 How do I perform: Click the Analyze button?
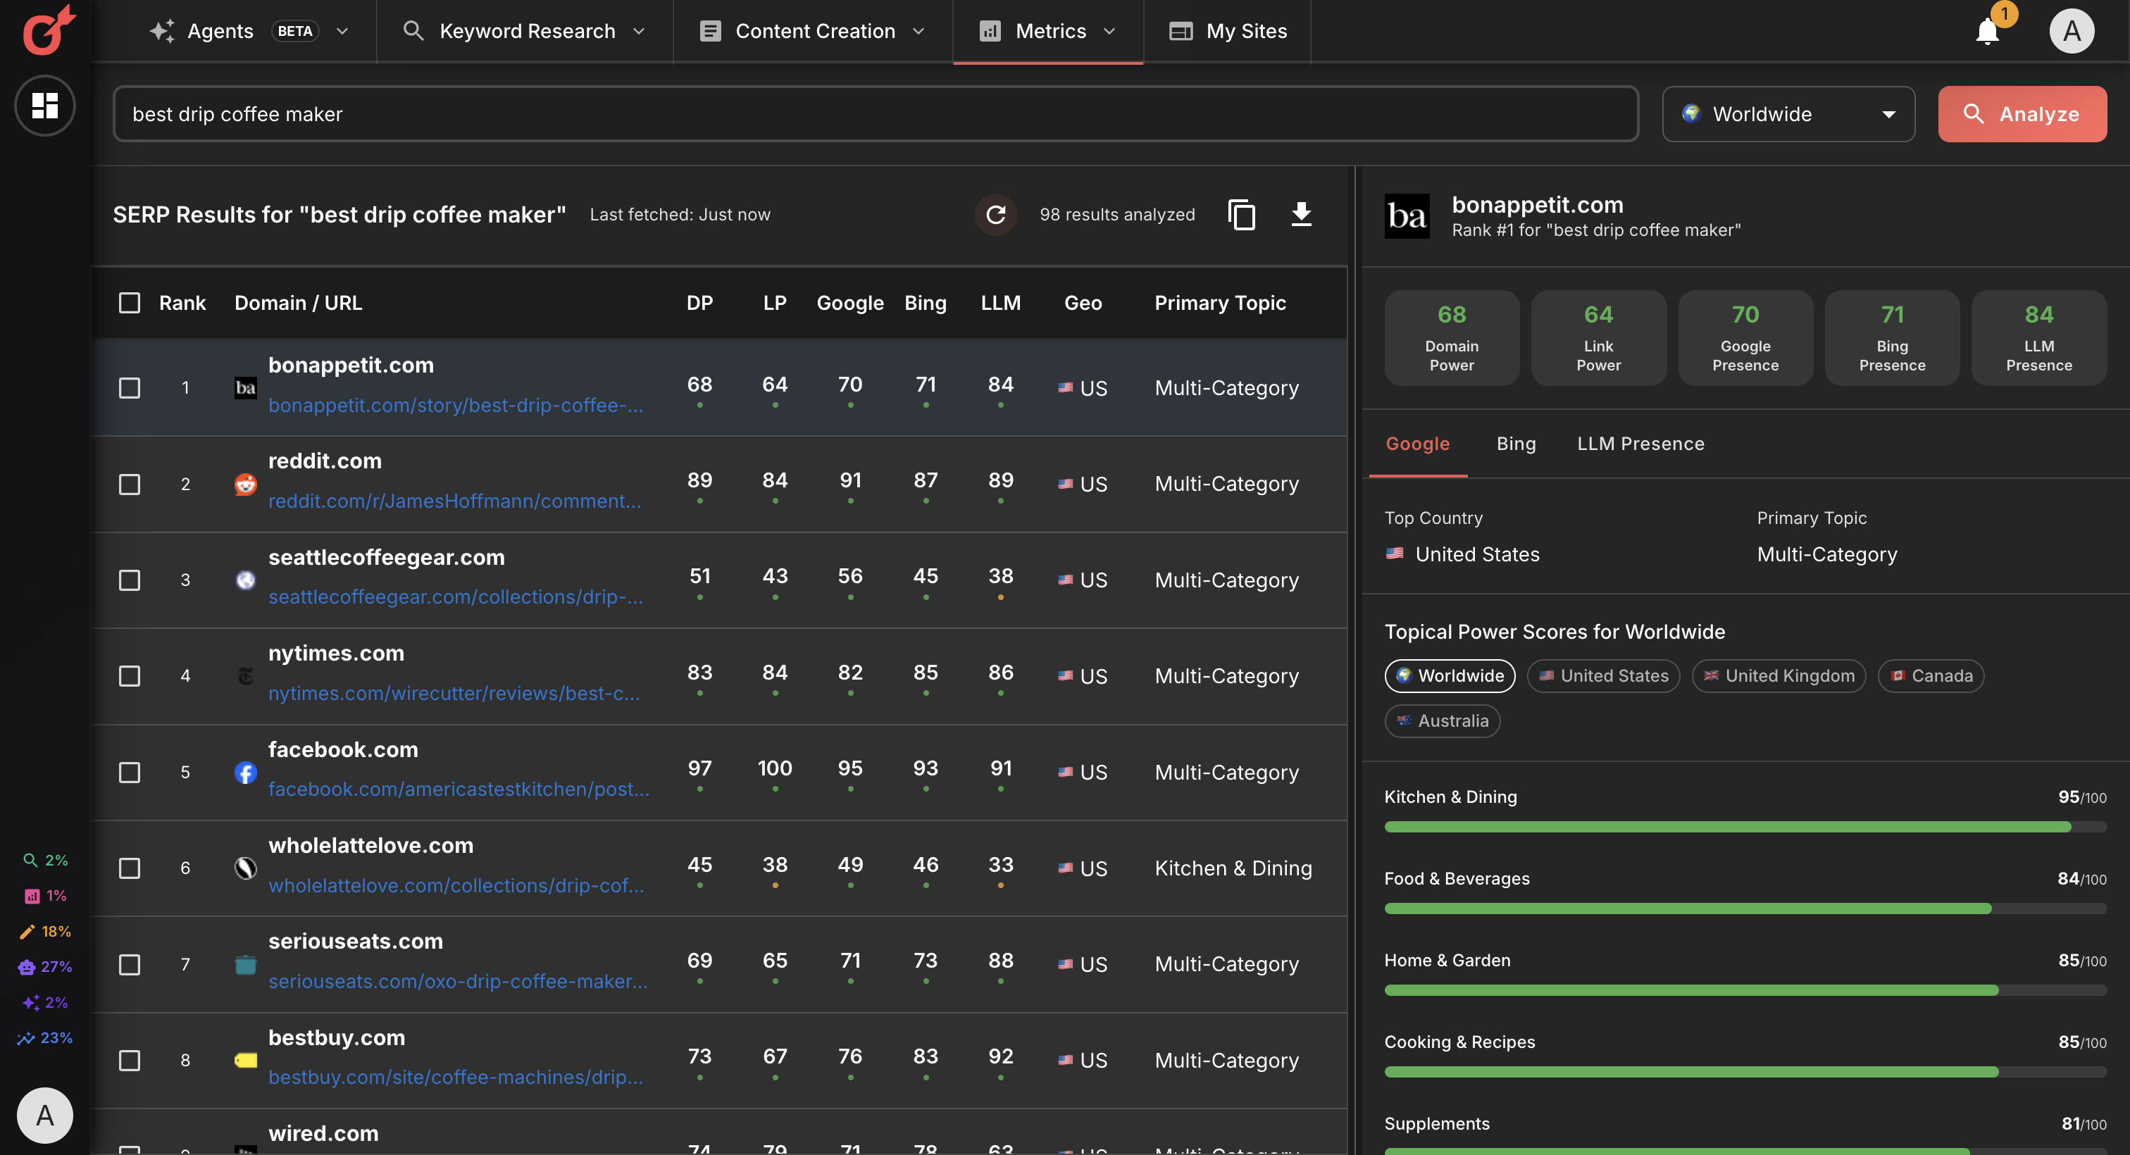(2022, 114)
